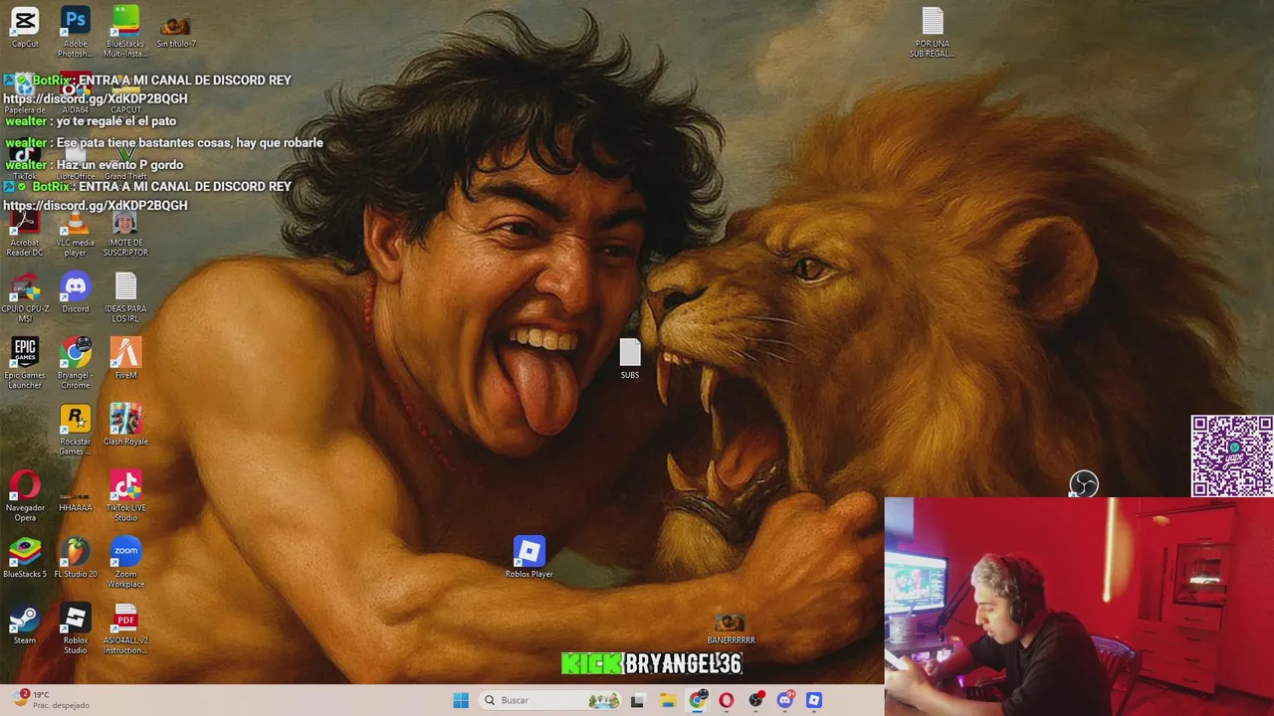Viewport: 1274px width, 716px height.
Task: Open Navegador Opera desktop shortcut
Action: 25,497
